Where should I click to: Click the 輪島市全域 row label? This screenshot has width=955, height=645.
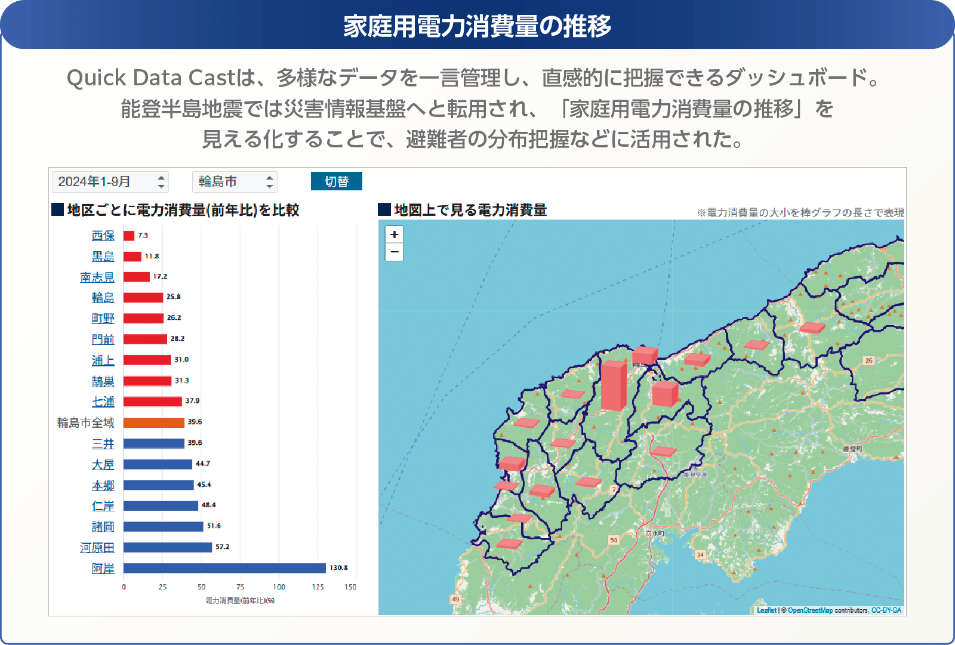tap(85, 422)
